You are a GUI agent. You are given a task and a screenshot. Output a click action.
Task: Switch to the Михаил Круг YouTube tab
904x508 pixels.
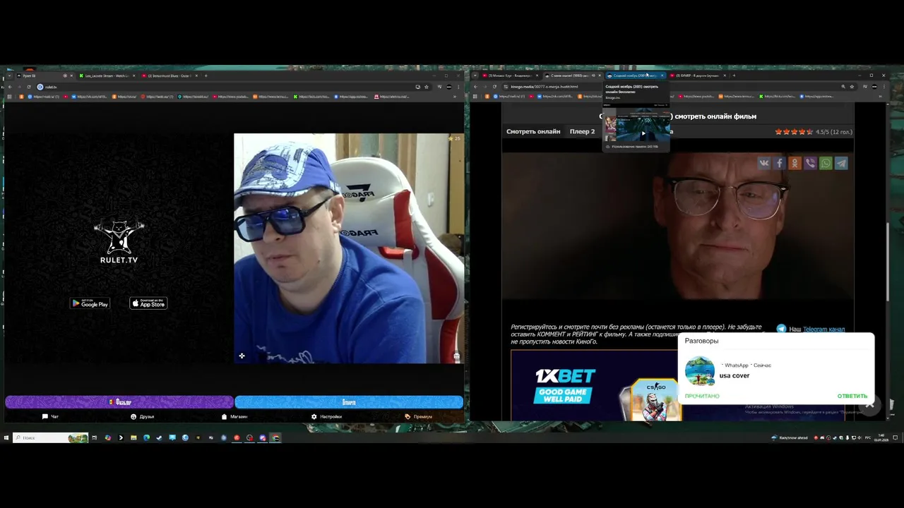pyautogui.click(x=510, y=75)
